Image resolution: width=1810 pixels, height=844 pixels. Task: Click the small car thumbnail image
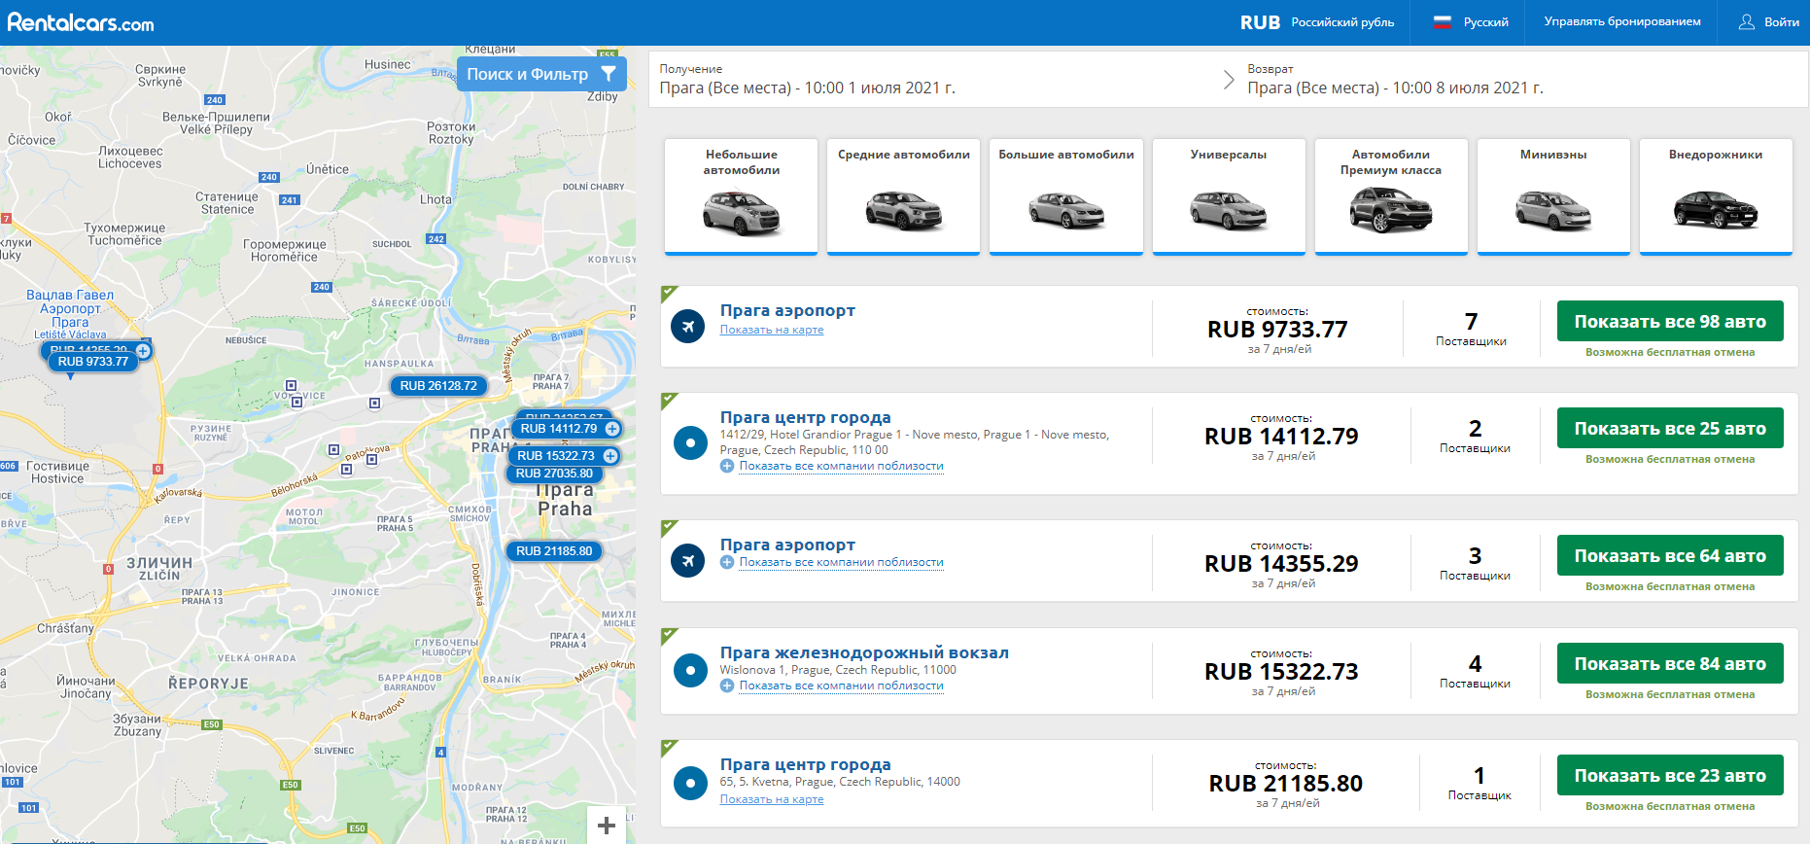click(x=742, y=212)
